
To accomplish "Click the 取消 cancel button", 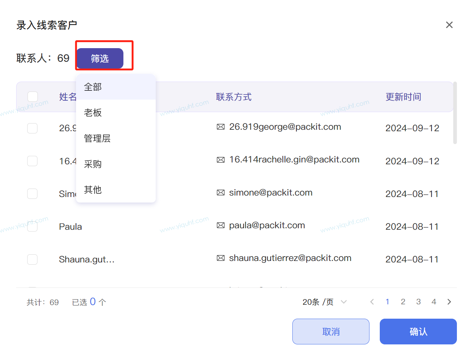I will pyautogui.click(x=331, y=332).
